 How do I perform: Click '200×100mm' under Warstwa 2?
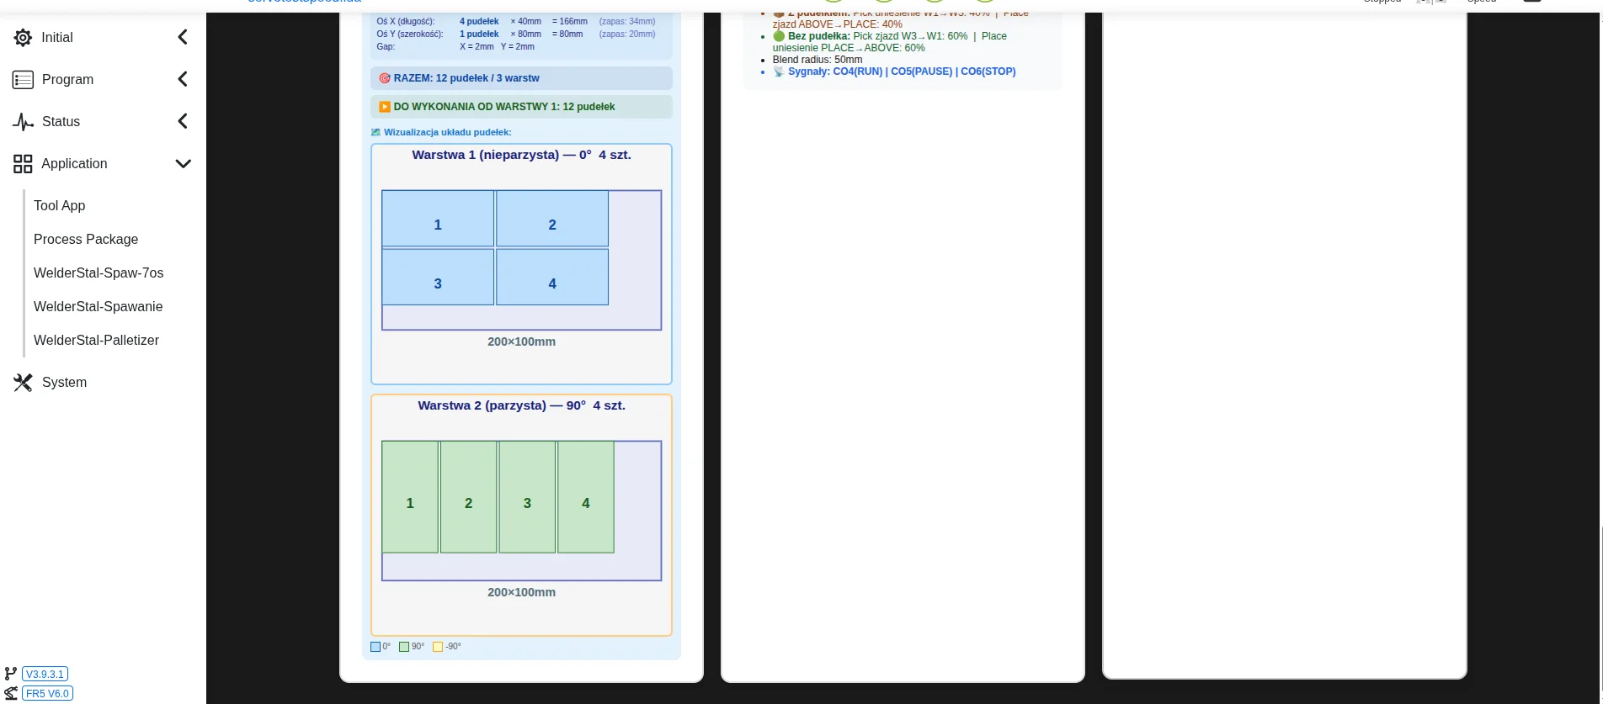(x=521, y=592)
